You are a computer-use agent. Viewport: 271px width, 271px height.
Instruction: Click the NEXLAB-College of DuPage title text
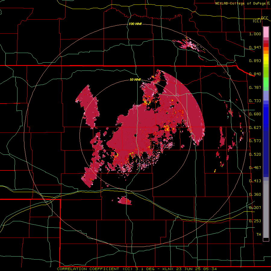pyautogui.click(x=241, y=3)
